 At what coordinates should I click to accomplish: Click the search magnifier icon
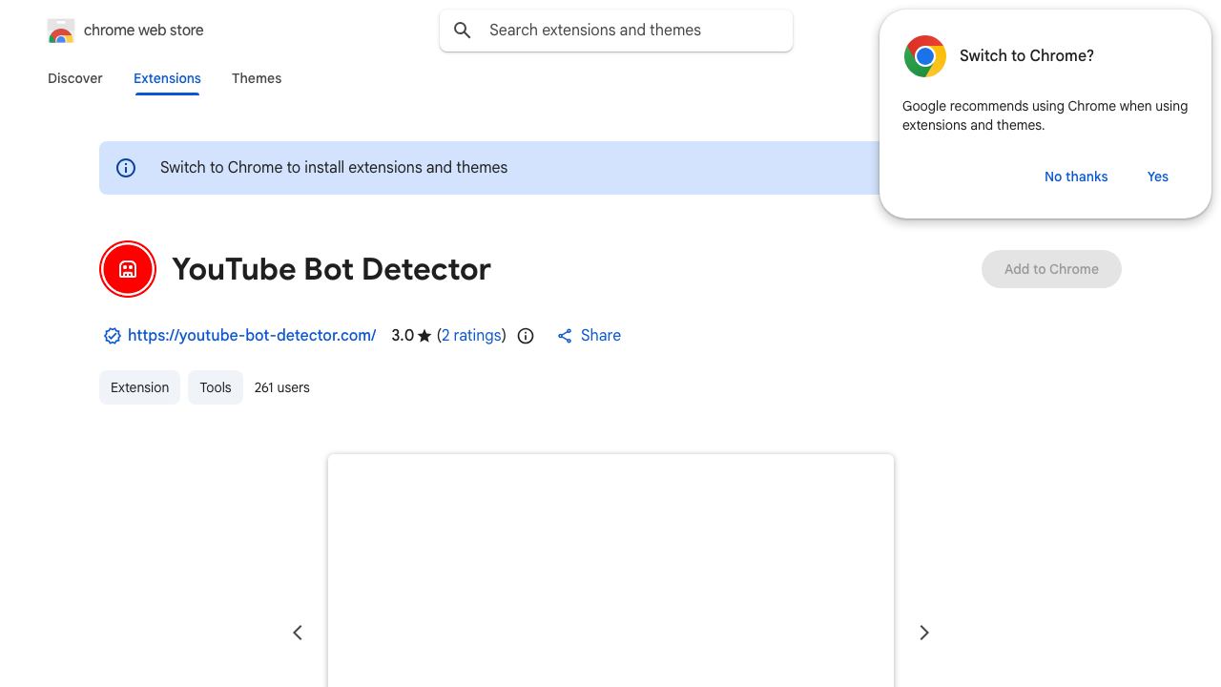(463, 31)
